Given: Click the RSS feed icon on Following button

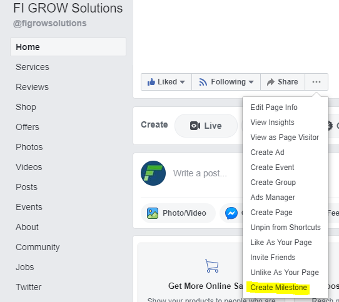Looking at the screenshot, I should point(203,82).
